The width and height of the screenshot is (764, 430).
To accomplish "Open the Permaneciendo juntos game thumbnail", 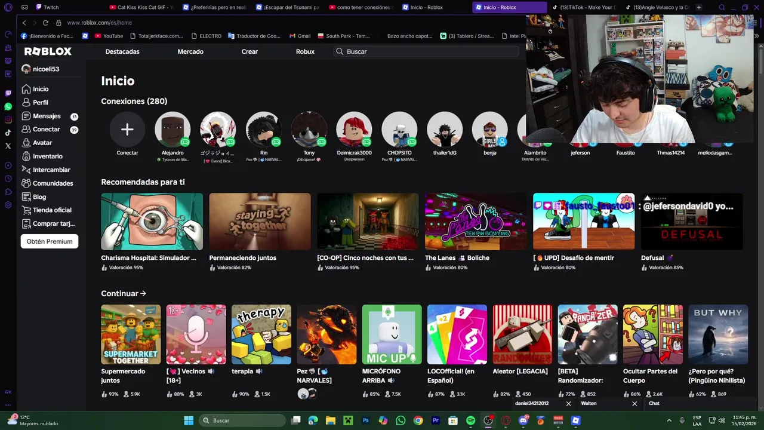I will click(x=260, y=221).
